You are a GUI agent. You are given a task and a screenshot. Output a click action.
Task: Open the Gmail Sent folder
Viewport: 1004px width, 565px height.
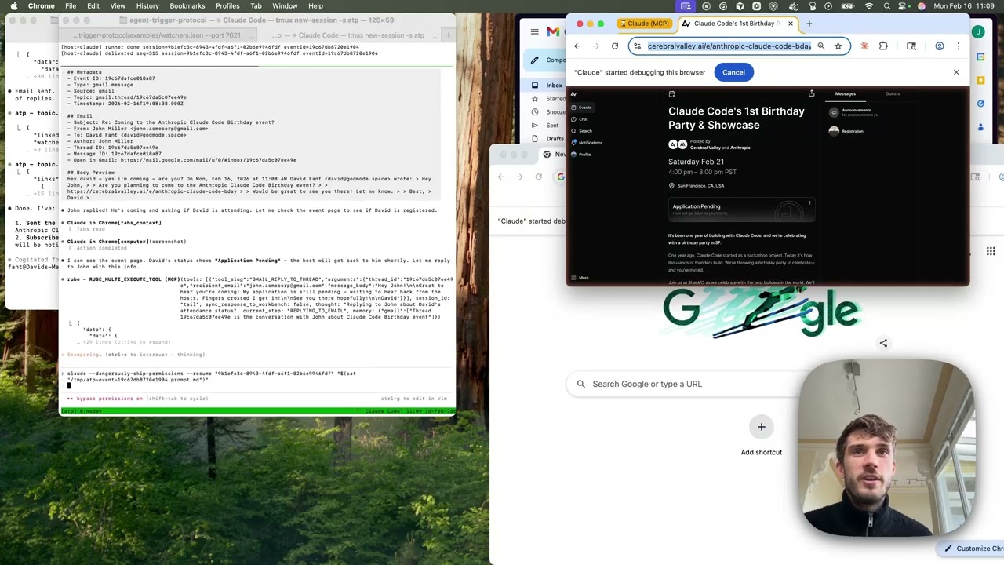point(547,126)
